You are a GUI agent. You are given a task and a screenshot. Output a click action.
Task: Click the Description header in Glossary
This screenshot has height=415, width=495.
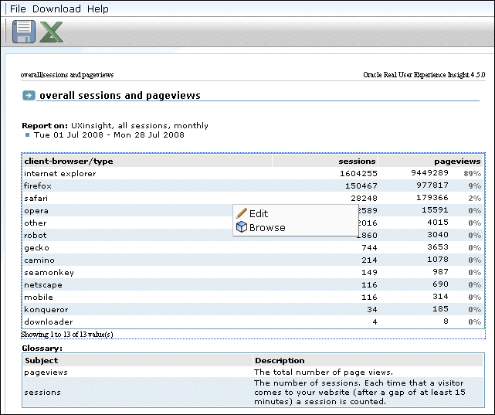368,360
